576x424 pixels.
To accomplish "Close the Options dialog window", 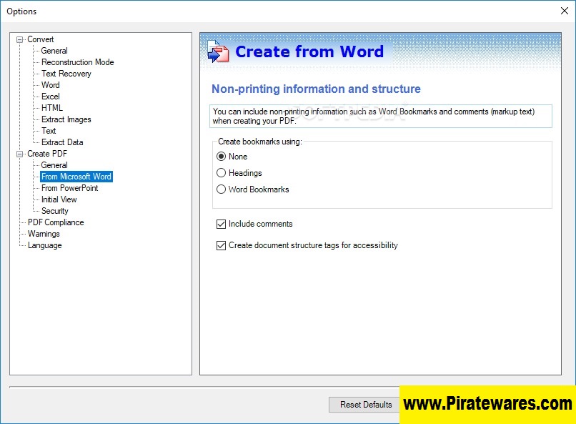I will click(x=562, y=11).
